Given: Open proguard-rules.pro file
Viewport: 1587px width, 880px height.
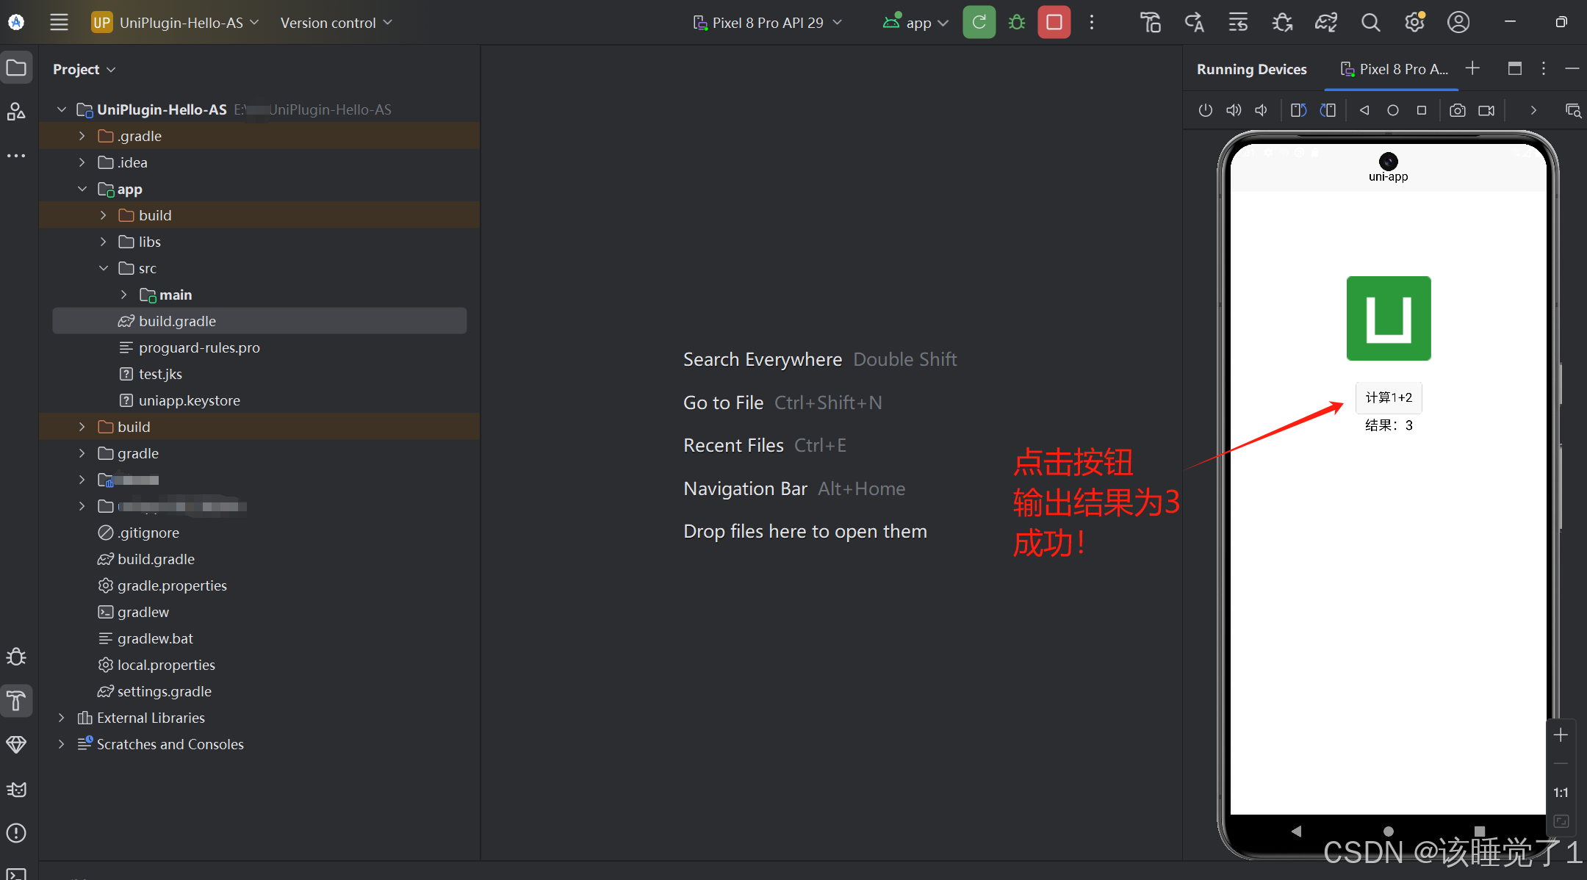Looking at the screenshot, I should pos(199,347).
